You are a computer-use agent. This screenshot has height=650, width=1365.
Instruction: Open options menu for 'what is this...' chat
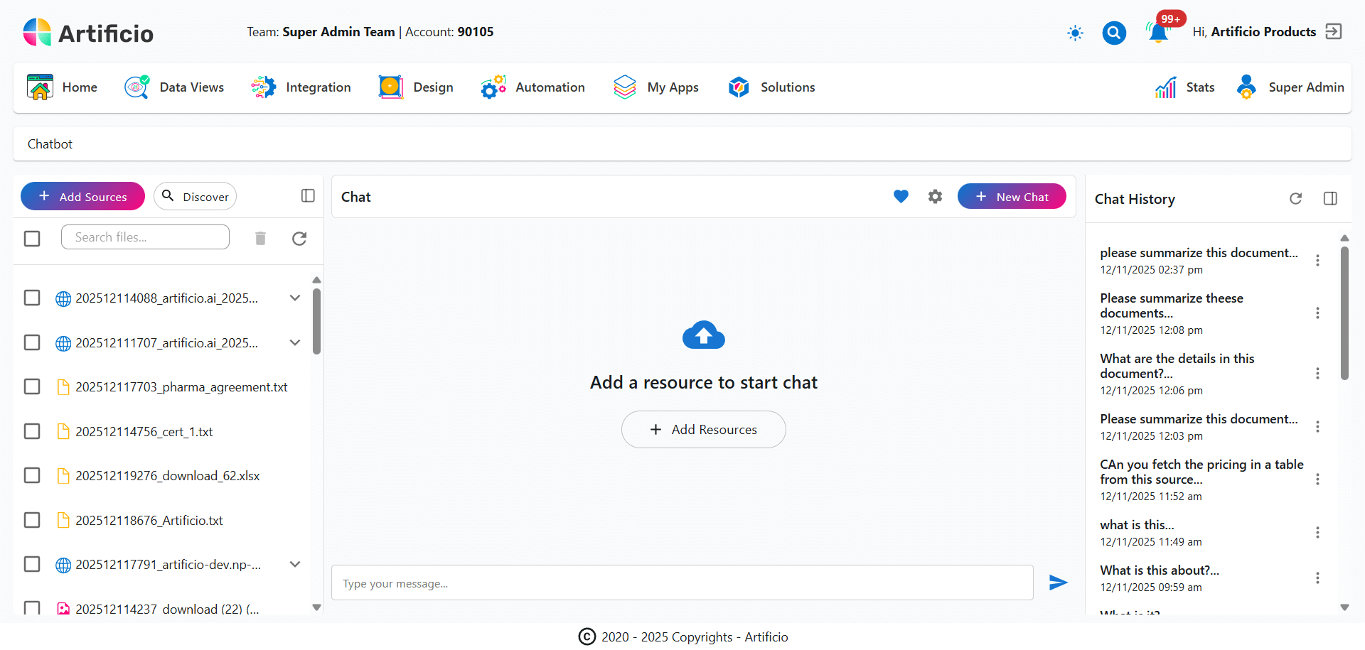pyautogui.click(x=1317, y=533)
